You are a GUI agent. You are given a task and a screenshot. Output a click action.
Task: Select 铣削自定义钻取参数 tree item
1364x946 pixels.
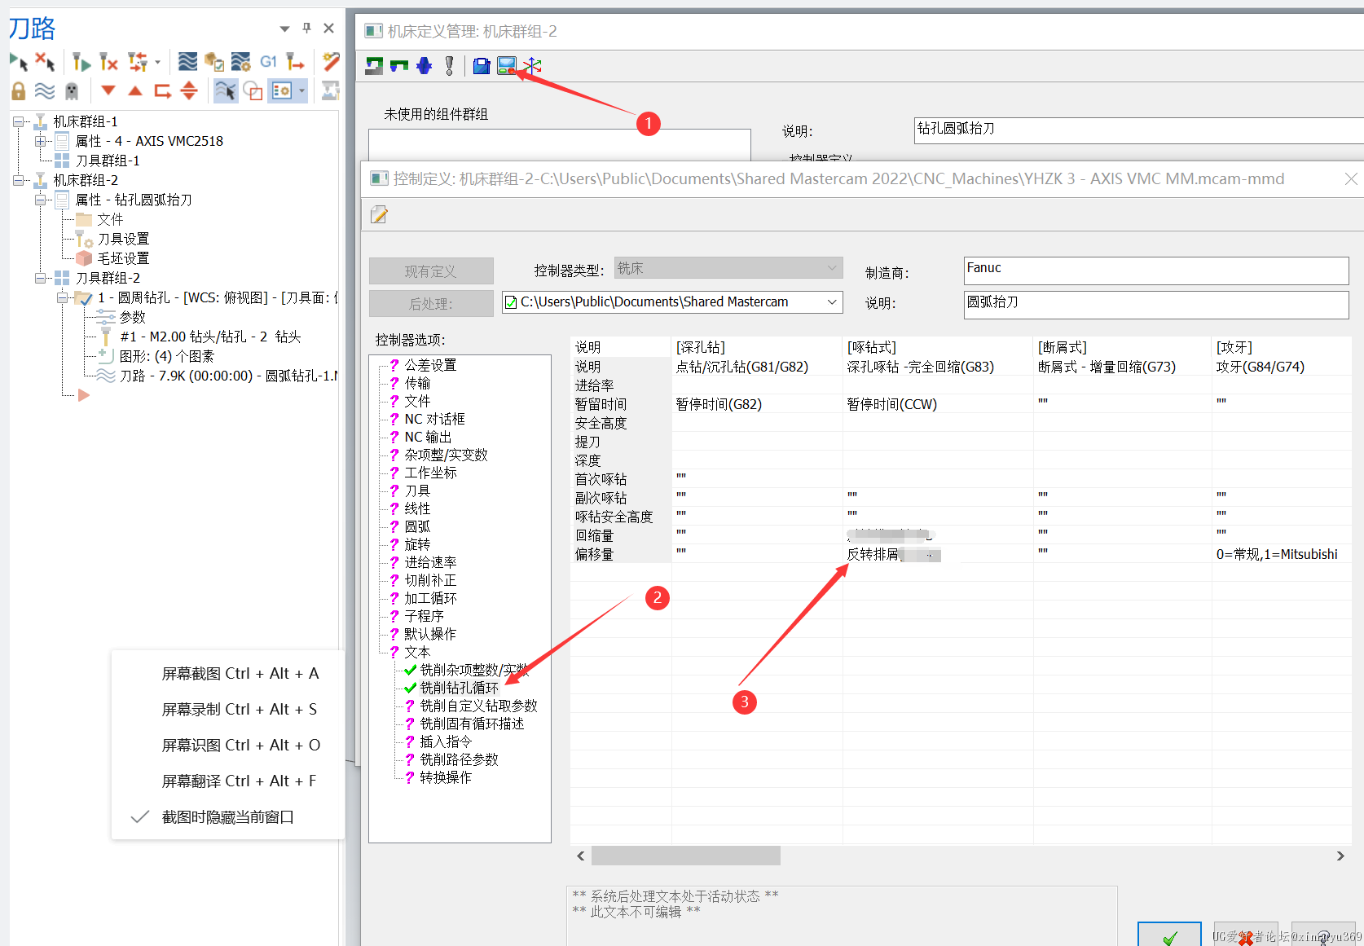[478, 706]
